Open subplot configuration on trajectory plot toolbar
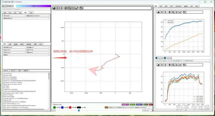This screenshot has width=215, height=116. 73,8
